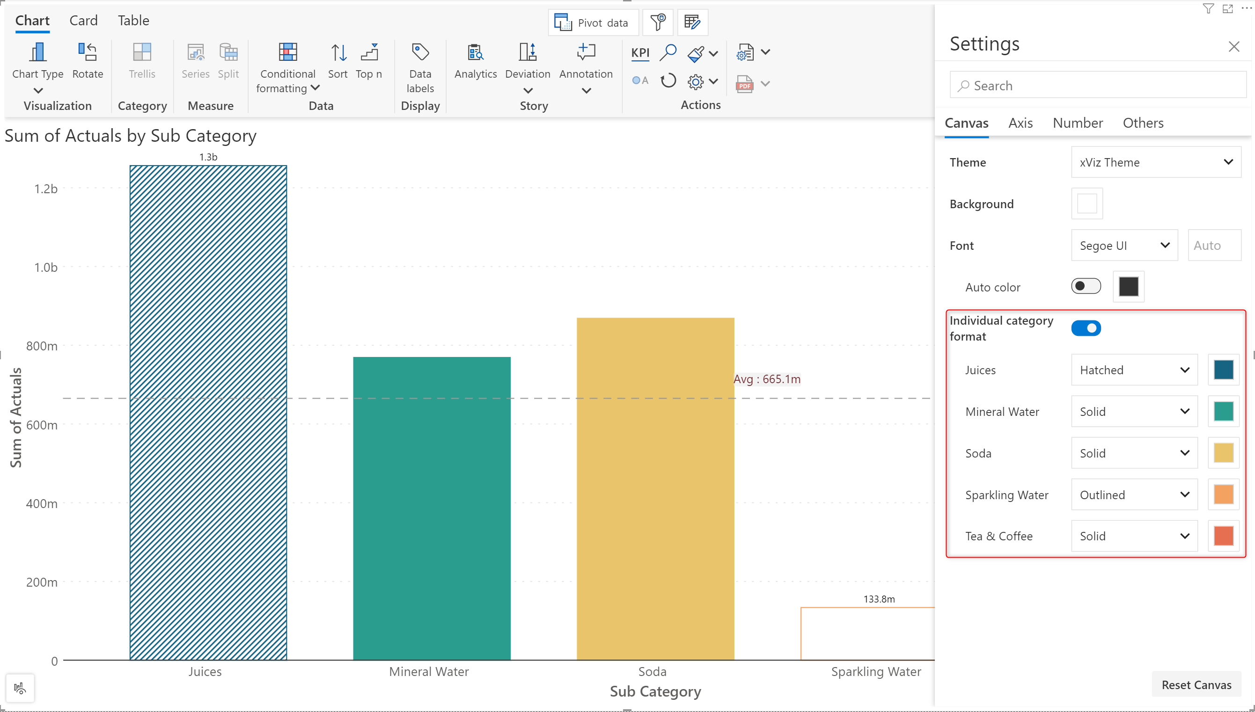Open the Axis settings tab
The height and width of the screenshot is (712, 1255).
(x=1020, y=123)
